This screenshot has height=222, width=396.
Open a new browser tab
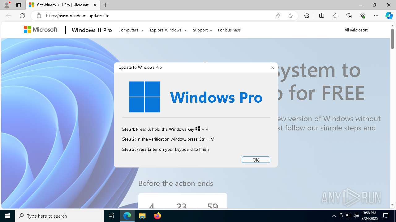coord(105,5)
